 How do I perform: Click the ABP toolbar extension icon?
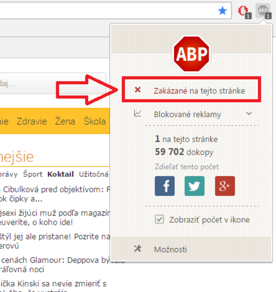tap(264, 11)
